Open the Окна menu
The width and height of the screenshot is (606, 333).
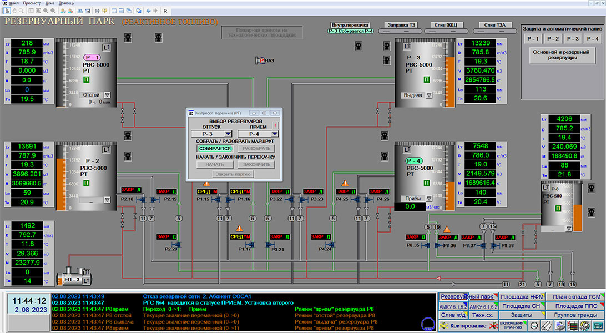pyautogui.click(x=50, y=3)
